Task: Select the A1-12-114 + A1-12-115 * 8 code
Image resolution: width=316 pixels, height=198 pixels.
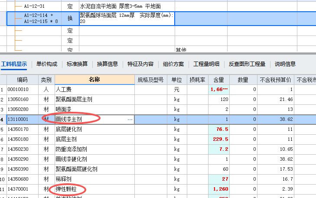Action: pos(41,18)
